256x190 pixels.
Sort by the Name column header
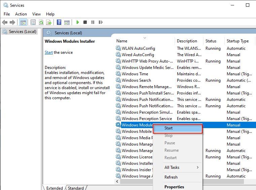[145, 41]
